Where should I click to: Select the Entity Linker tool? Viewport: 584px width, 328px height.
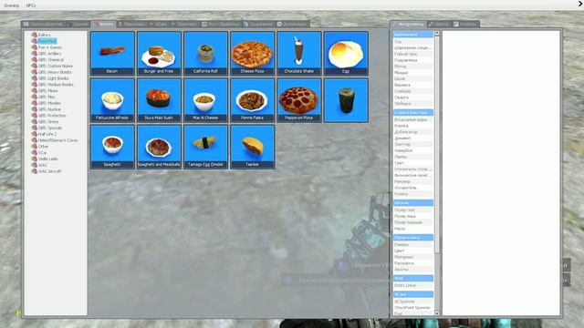413,285
